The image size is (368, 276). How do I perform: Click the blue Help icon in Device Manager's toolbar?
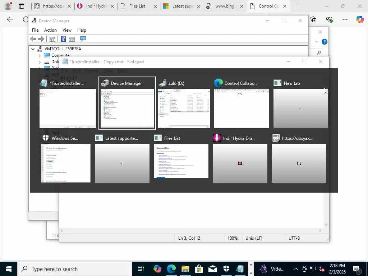[63, 39]
